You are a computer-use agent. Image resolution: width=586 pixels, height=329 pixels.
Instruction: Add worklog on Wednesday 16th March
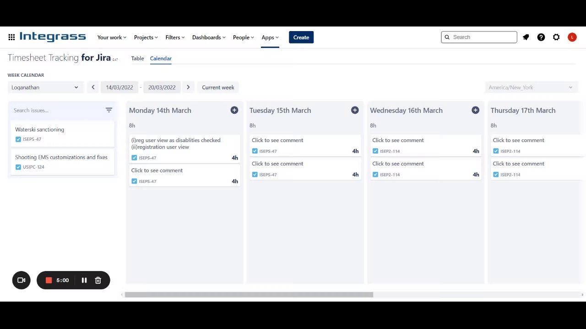(475, 110)
